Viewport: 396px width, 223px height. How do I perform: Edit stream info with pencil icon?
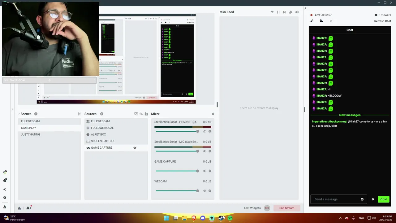[312, 21]
